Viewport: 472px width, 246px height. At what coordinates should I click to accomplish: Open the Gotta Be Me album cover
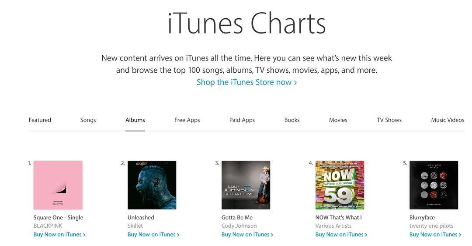point(246,185)
